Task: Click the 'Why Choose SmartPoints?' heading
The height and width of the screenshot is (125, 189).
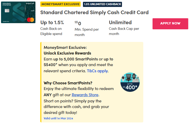Action: (68, 83)
